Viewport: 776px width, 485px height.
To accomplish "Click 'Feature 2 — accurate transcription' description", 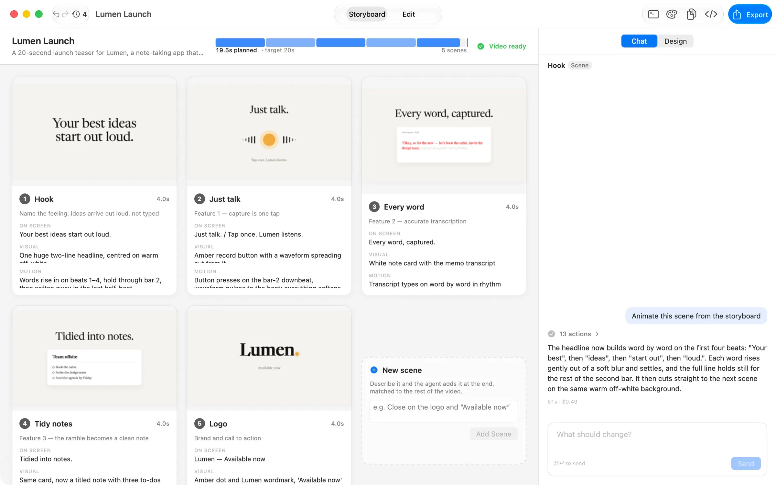I will pos(417,221).
